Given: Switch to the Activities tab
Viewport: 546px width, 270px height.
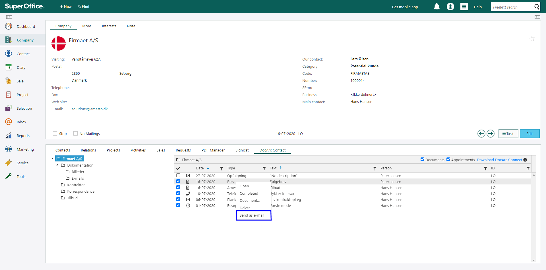Looking at the screenshot, I should click(138, 150).
